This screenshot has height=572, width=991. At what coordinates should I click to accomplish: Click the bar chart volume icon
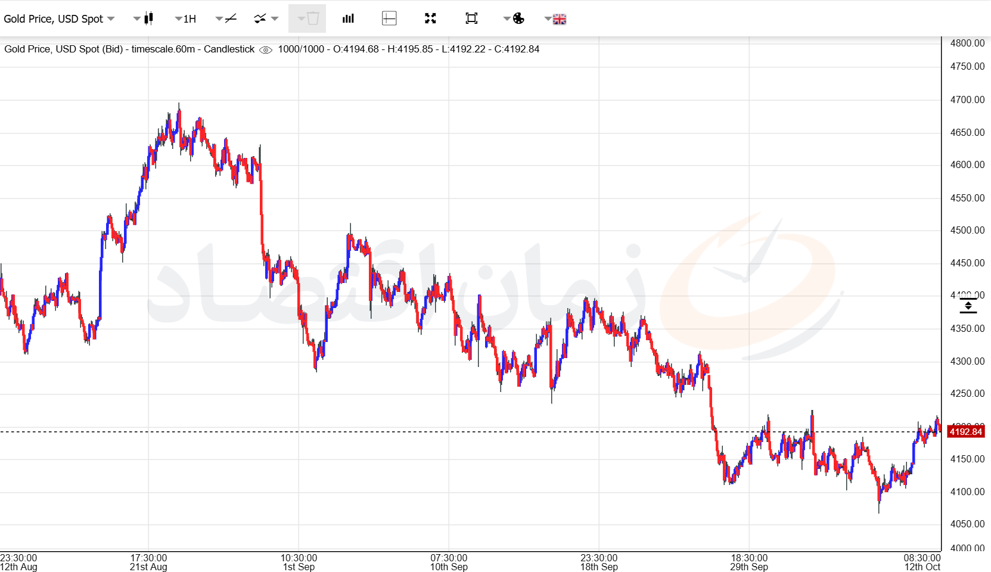pos(349,19)
